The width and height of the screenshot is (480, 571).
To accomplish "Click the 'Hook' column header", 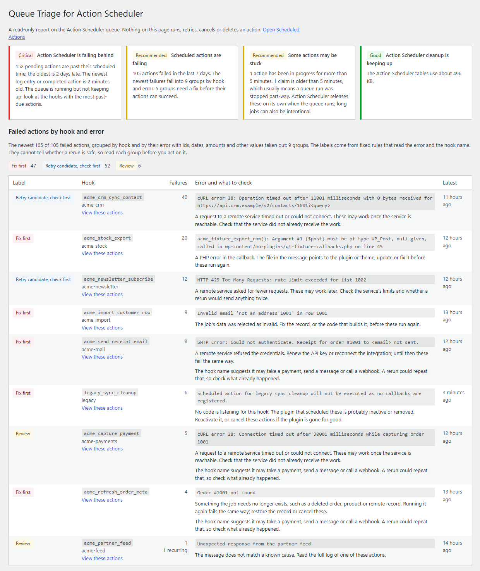I will (88, 183).
